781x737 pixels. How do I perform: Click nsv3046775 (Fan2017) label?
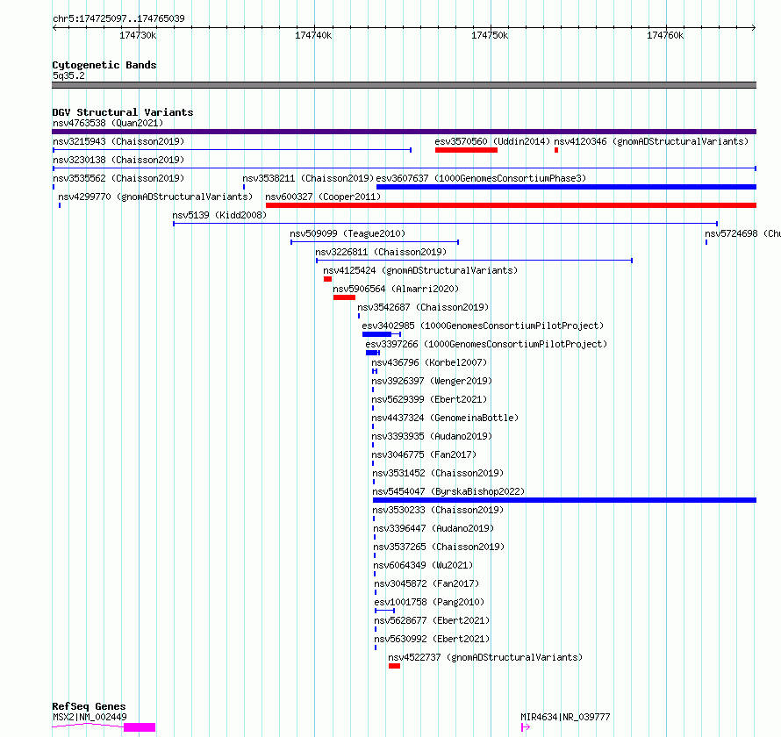pos(424,454)
